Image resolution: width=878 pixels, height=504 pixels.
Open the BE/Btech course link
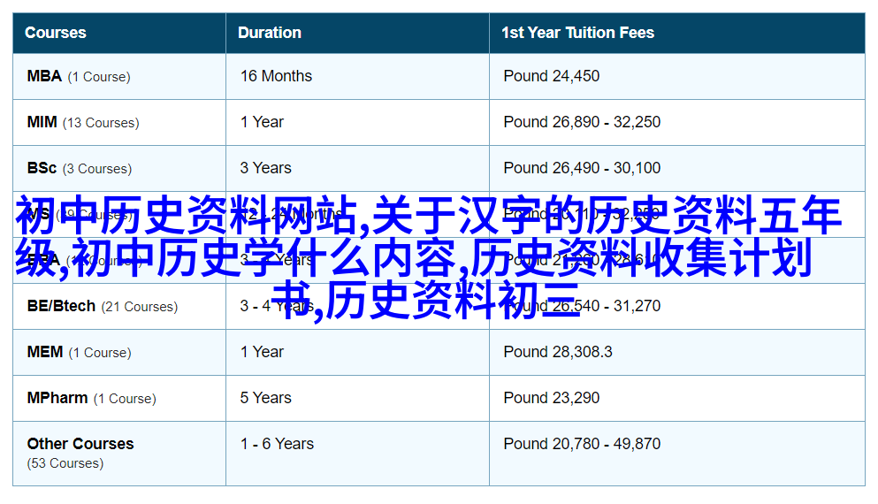(61, 306)
